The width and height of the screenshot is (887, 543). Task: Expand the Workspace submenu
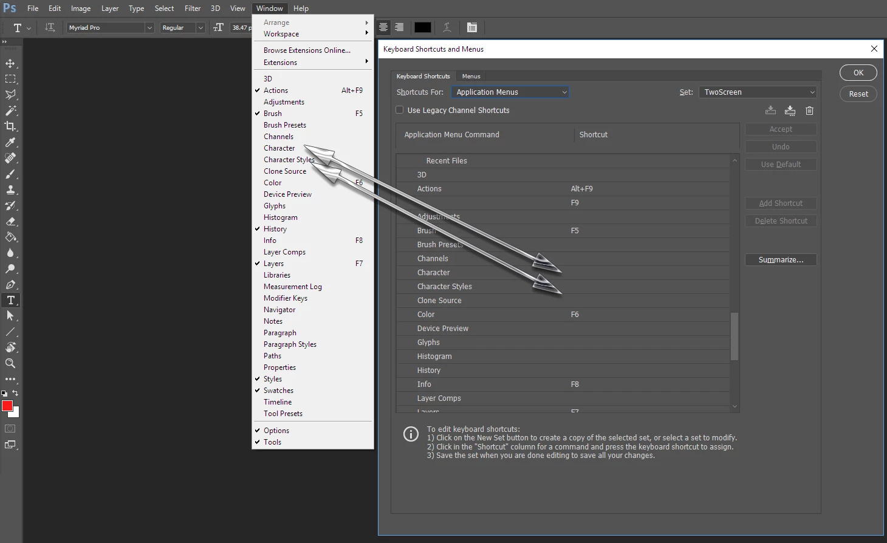[x=313, y=34]
